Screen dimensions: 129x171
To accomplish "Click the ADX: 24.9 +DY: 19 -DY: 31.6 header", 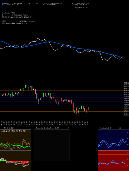I will [14, 131].
